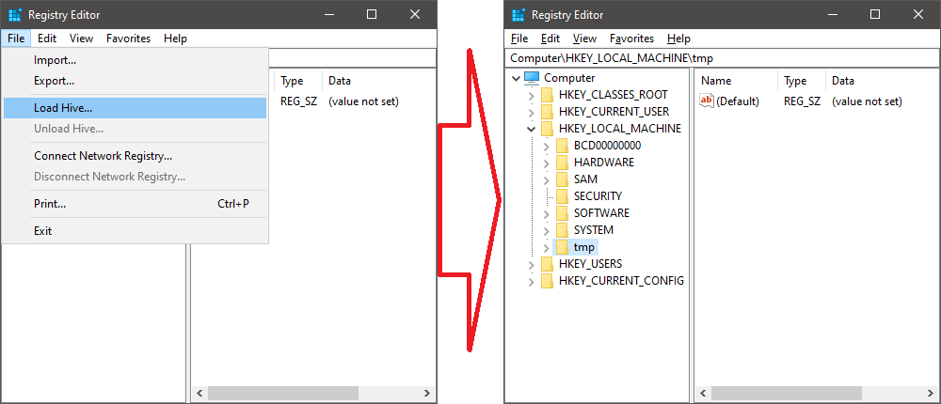Open View menu in right Registry Editor

pyautogui.click(x=584, y=39)
